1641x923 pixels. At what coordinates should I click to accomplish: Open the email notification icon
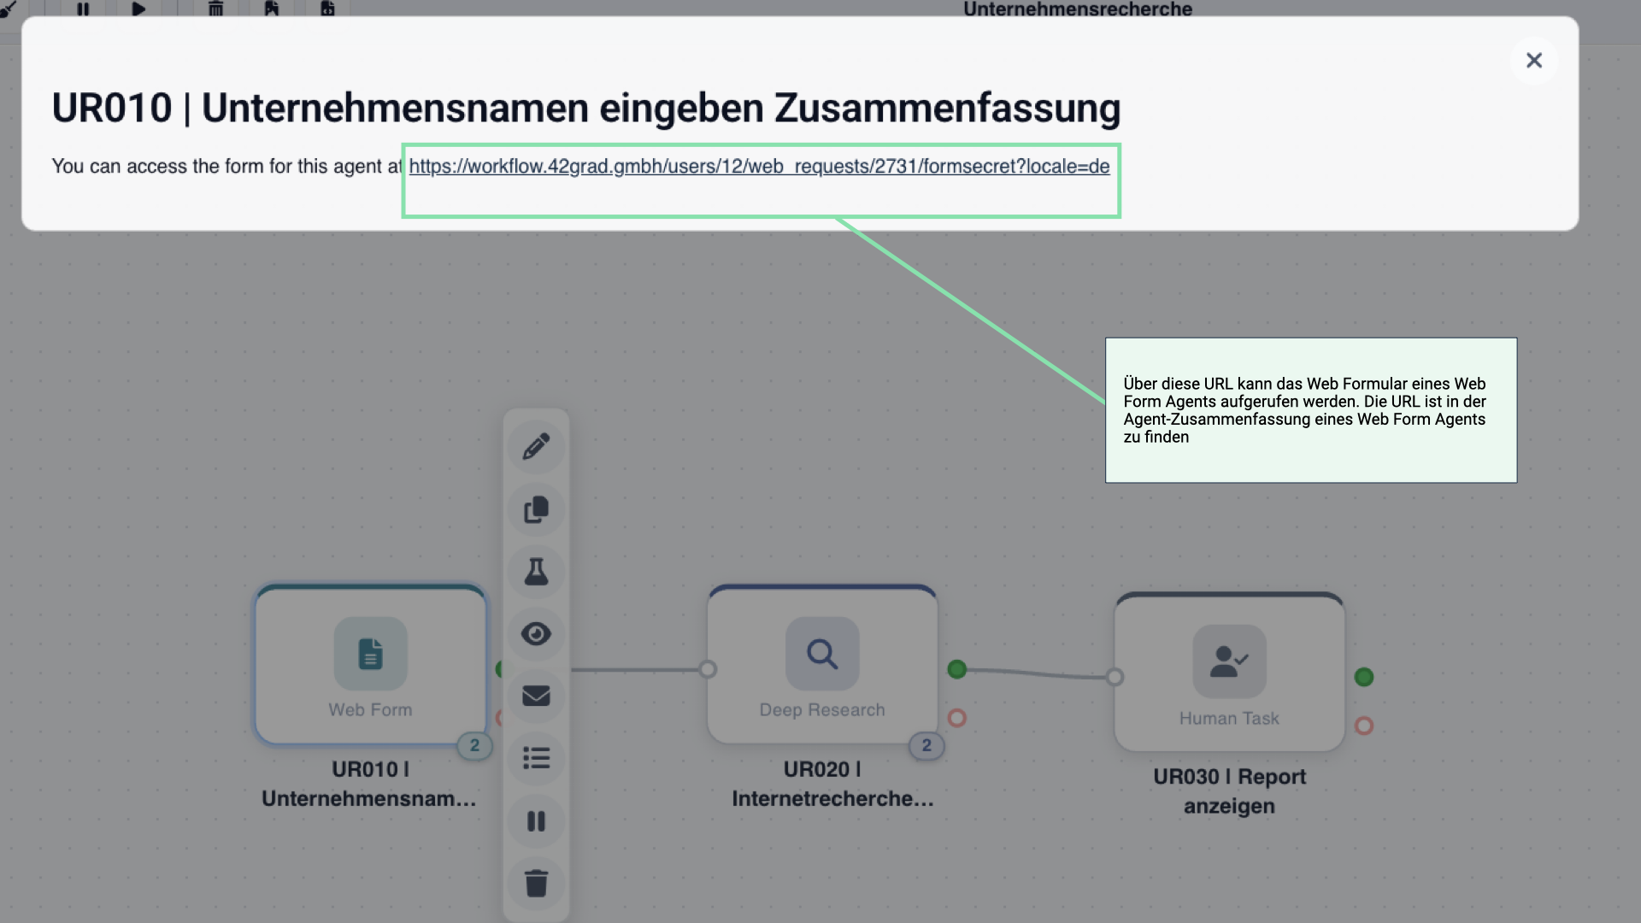coord(536,696)
